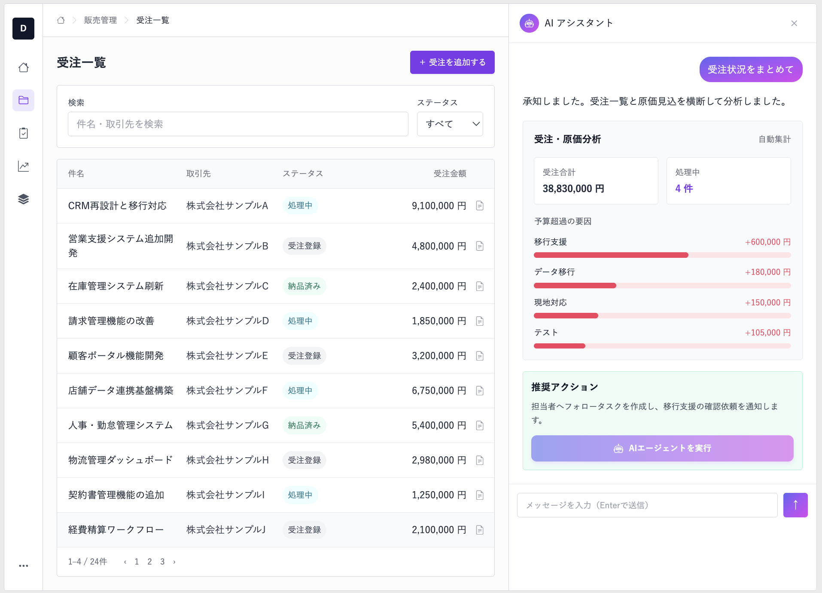
Task: Focus the 件名・取引先を検索 search field
Action: click(x=238, y=124)
